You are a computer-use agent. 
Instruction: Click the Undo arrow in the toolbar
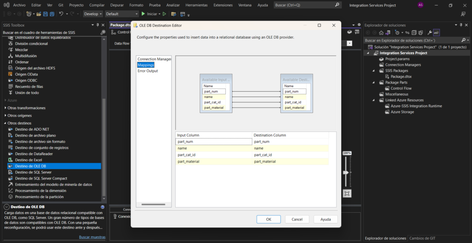click(x=61, y=14)
